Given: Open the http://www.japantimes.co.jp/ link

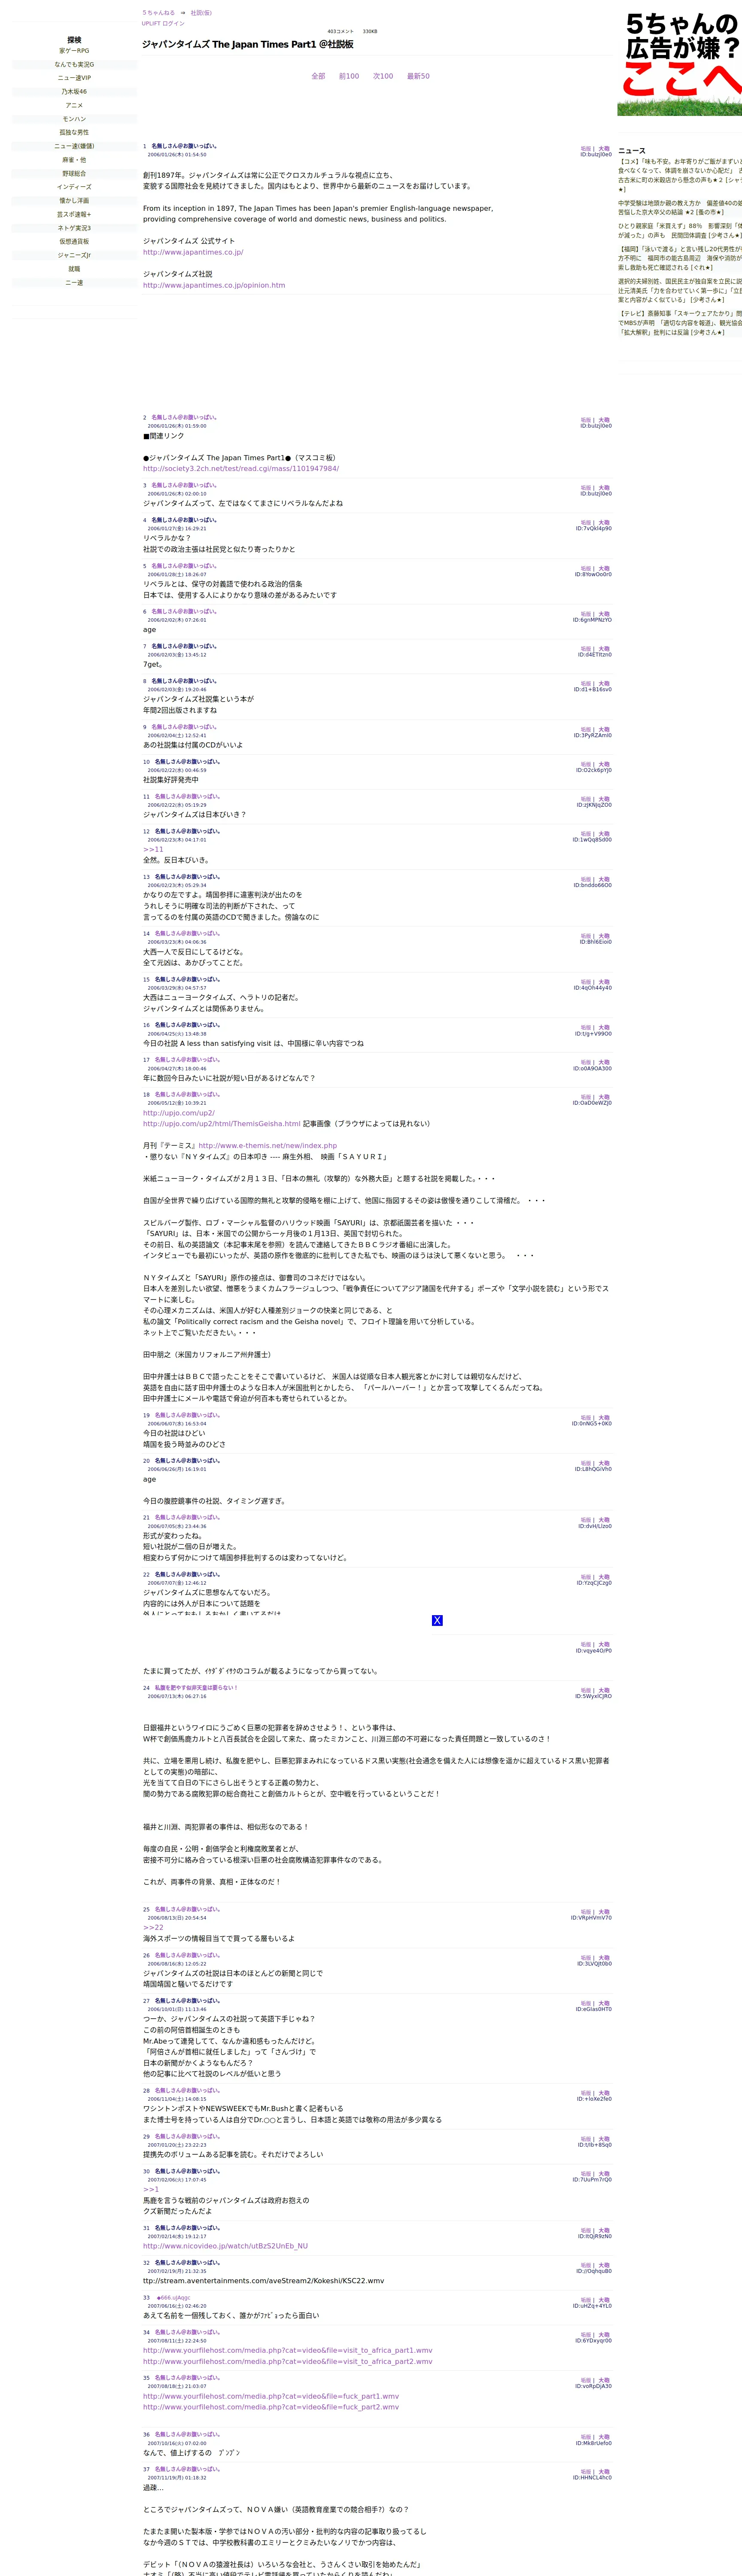Looking at the screenshot, I should tap(193, 252).
